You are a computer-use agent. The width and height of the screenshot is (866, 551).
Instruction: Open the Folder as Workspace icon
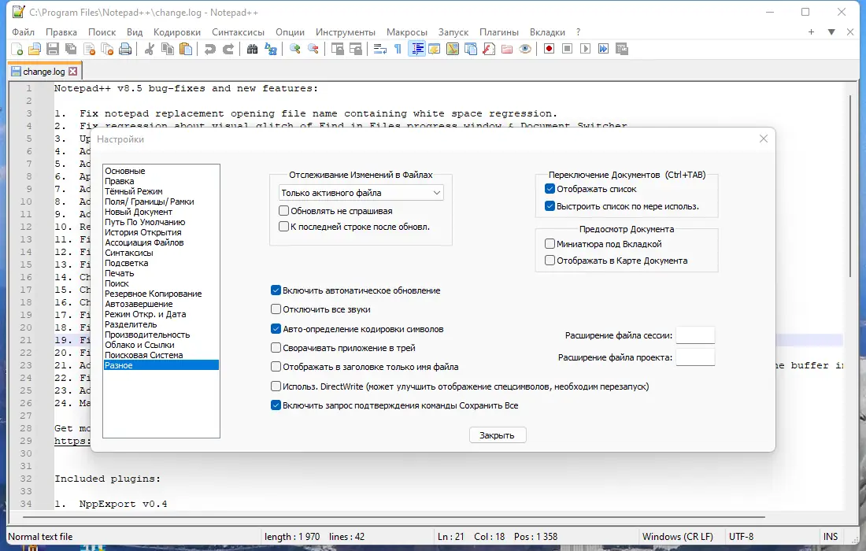pos(507,49)
